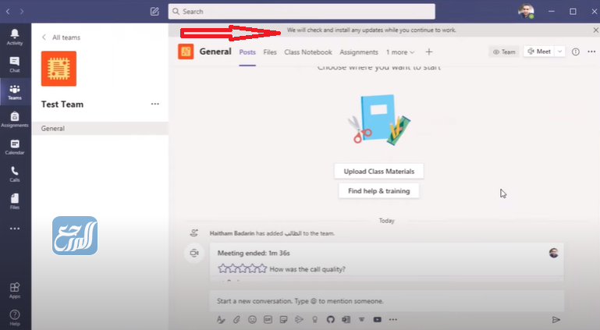Viewport: 600px width, 330px height.
Task: Expand the Meet dropdown arrow
Action: (559, 51)
